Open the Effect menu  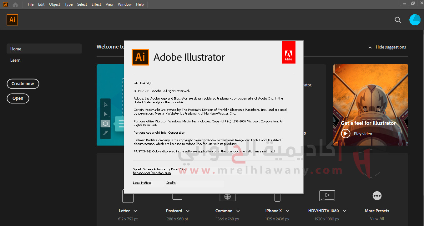tap(96, 4)
